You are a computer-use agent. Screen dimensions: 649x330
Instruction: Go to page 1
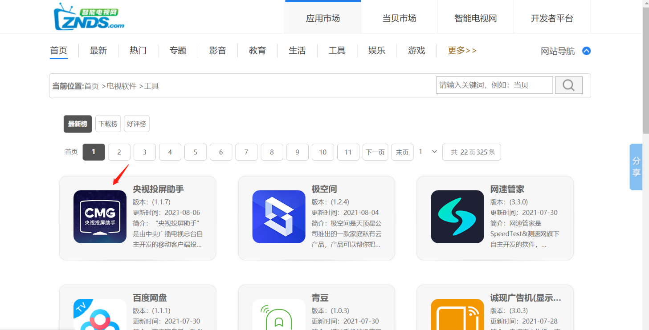coord(94,152)
